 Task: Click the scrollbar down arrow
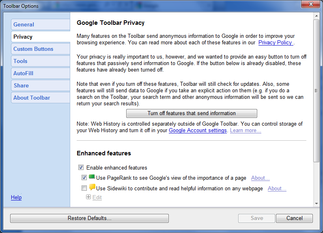[317, 203]
